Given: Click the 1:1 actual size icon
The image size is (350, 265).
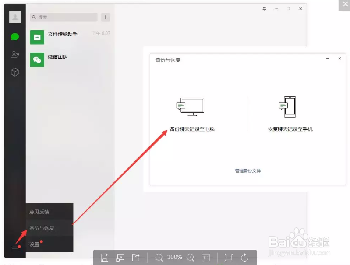Looking at the screenshot, I should 206,258.
